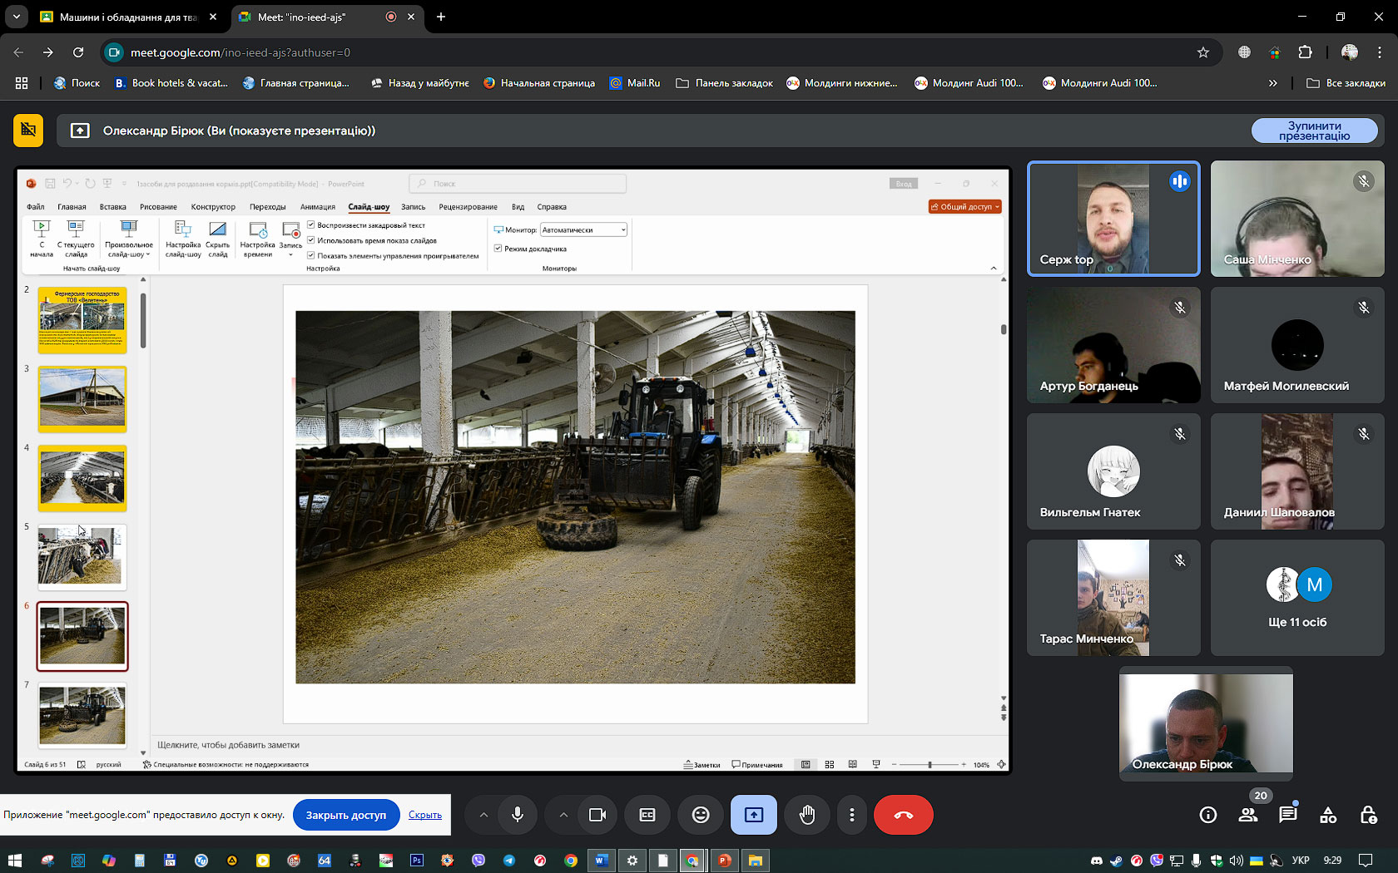Open 'Все закладки' bookmarks folder

coord(1346,83)
